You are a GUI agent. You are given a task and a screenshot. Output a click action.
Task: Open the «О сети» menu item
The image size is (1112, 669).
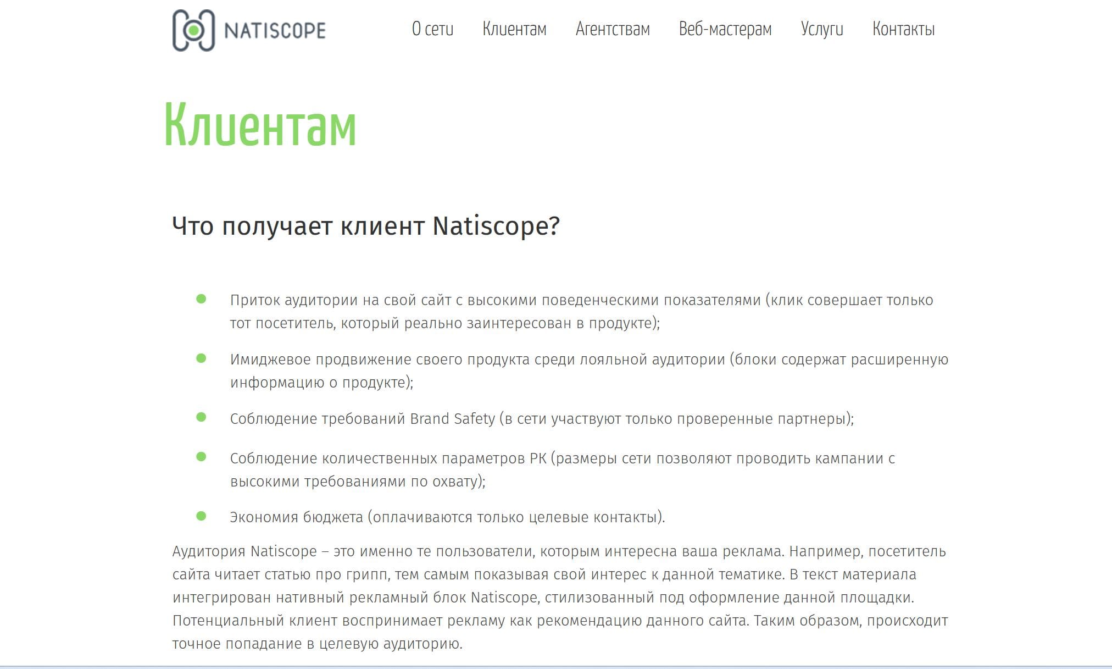pos(432,29)
